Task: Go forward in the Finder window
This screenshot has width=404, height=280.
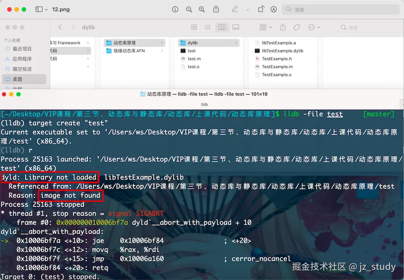Action: tap(73, 27)
